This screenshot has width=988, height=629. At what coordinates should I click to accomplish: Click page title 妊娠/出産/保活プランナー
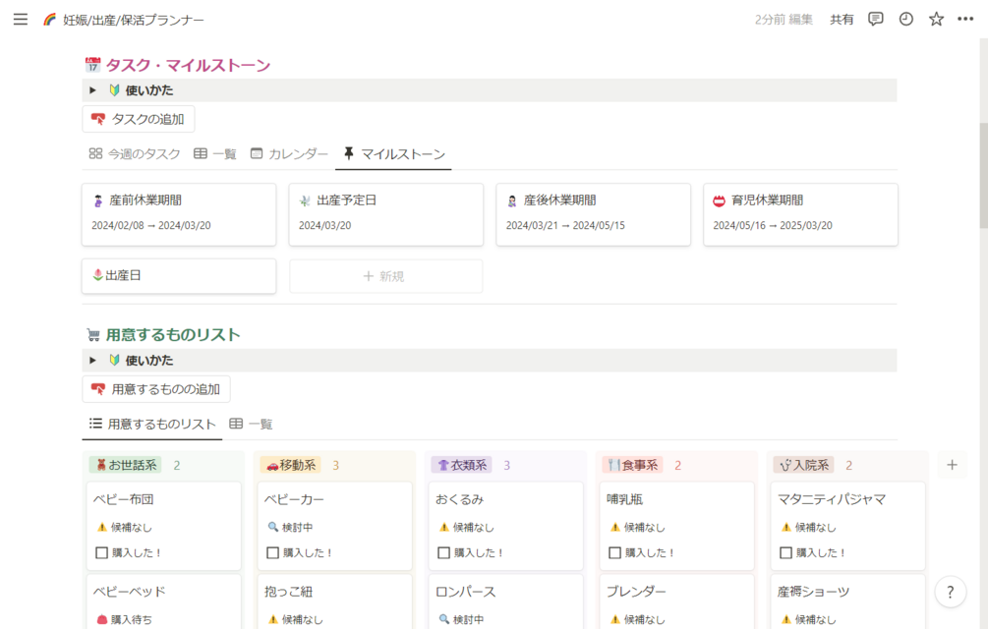point(134,21)
